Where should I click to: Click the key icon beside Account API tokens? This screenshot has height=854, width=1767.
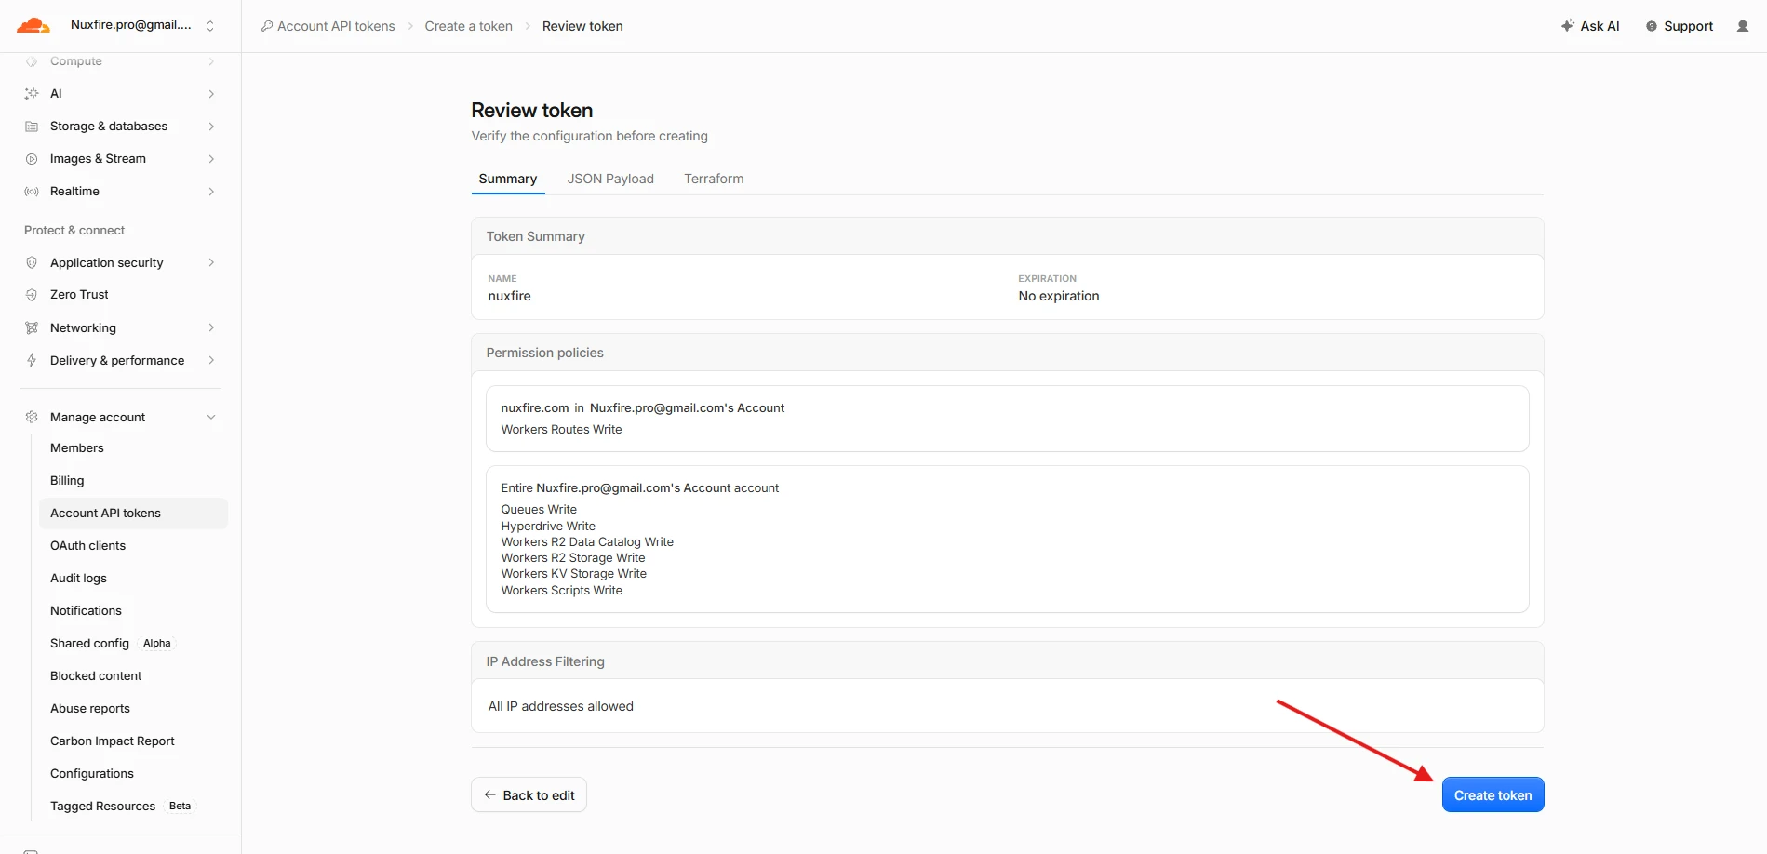[x=267, y=26]
